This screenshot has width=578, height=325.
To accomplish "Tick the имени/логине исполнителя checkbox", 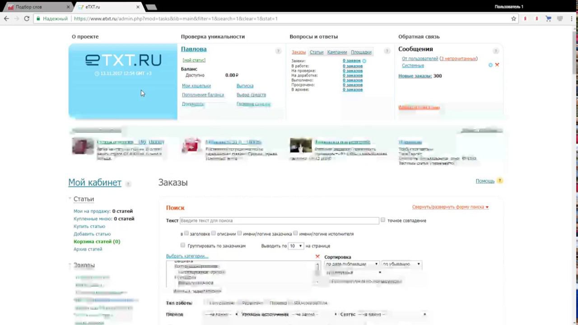I will click(296, 233).
